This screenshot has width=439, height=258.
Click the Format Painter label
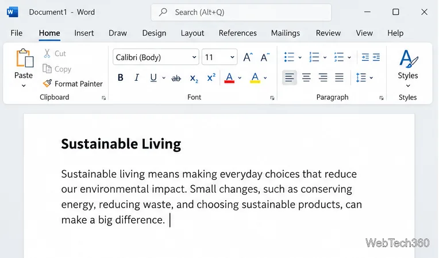pyautogui.click(x=79, y=84)
